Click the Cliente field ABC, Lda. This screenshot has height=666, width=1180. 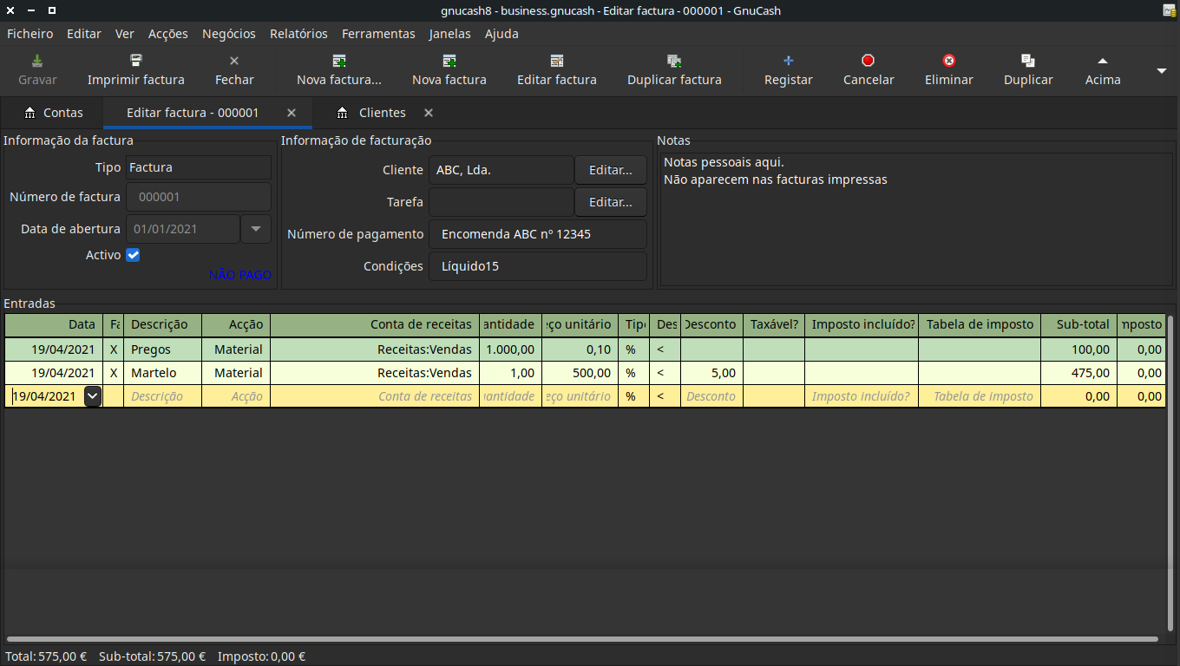coord(501,170)
